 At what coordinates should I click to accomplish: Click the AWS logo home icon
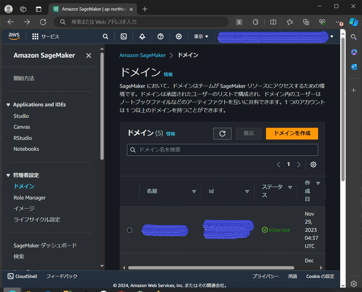pos(14,36)
